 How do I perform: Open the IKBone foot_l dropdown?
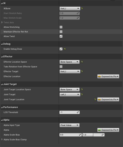[x=70, y=9]
